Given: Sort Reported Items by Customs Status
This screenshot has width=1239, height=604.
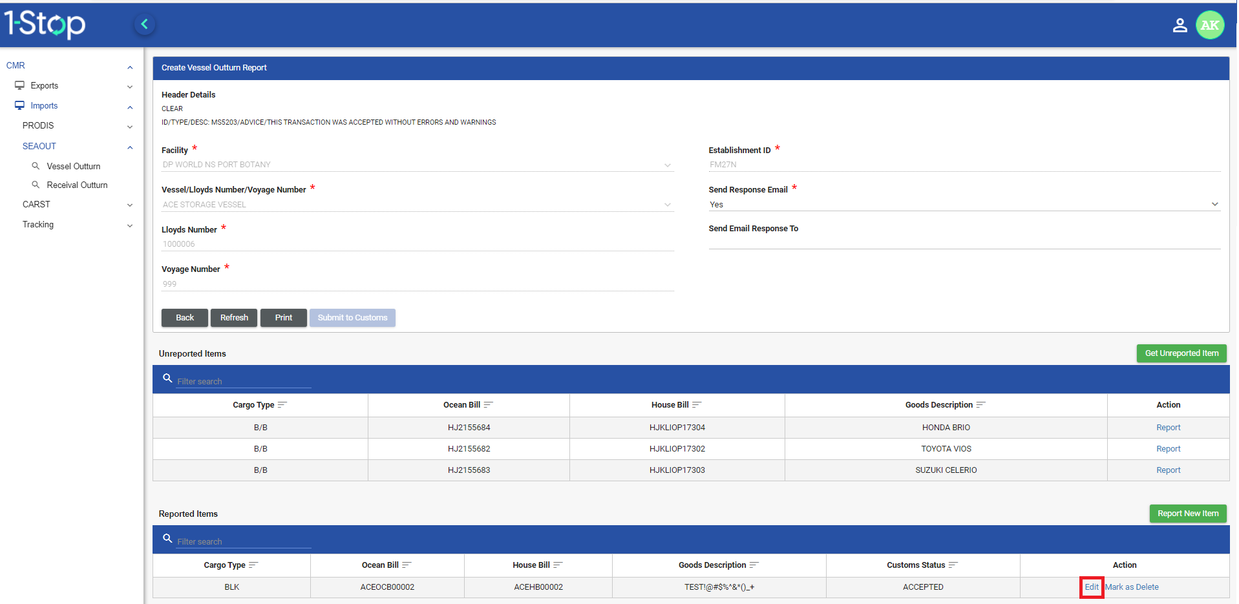Looking at the screenshot, I should click(953, 565).
